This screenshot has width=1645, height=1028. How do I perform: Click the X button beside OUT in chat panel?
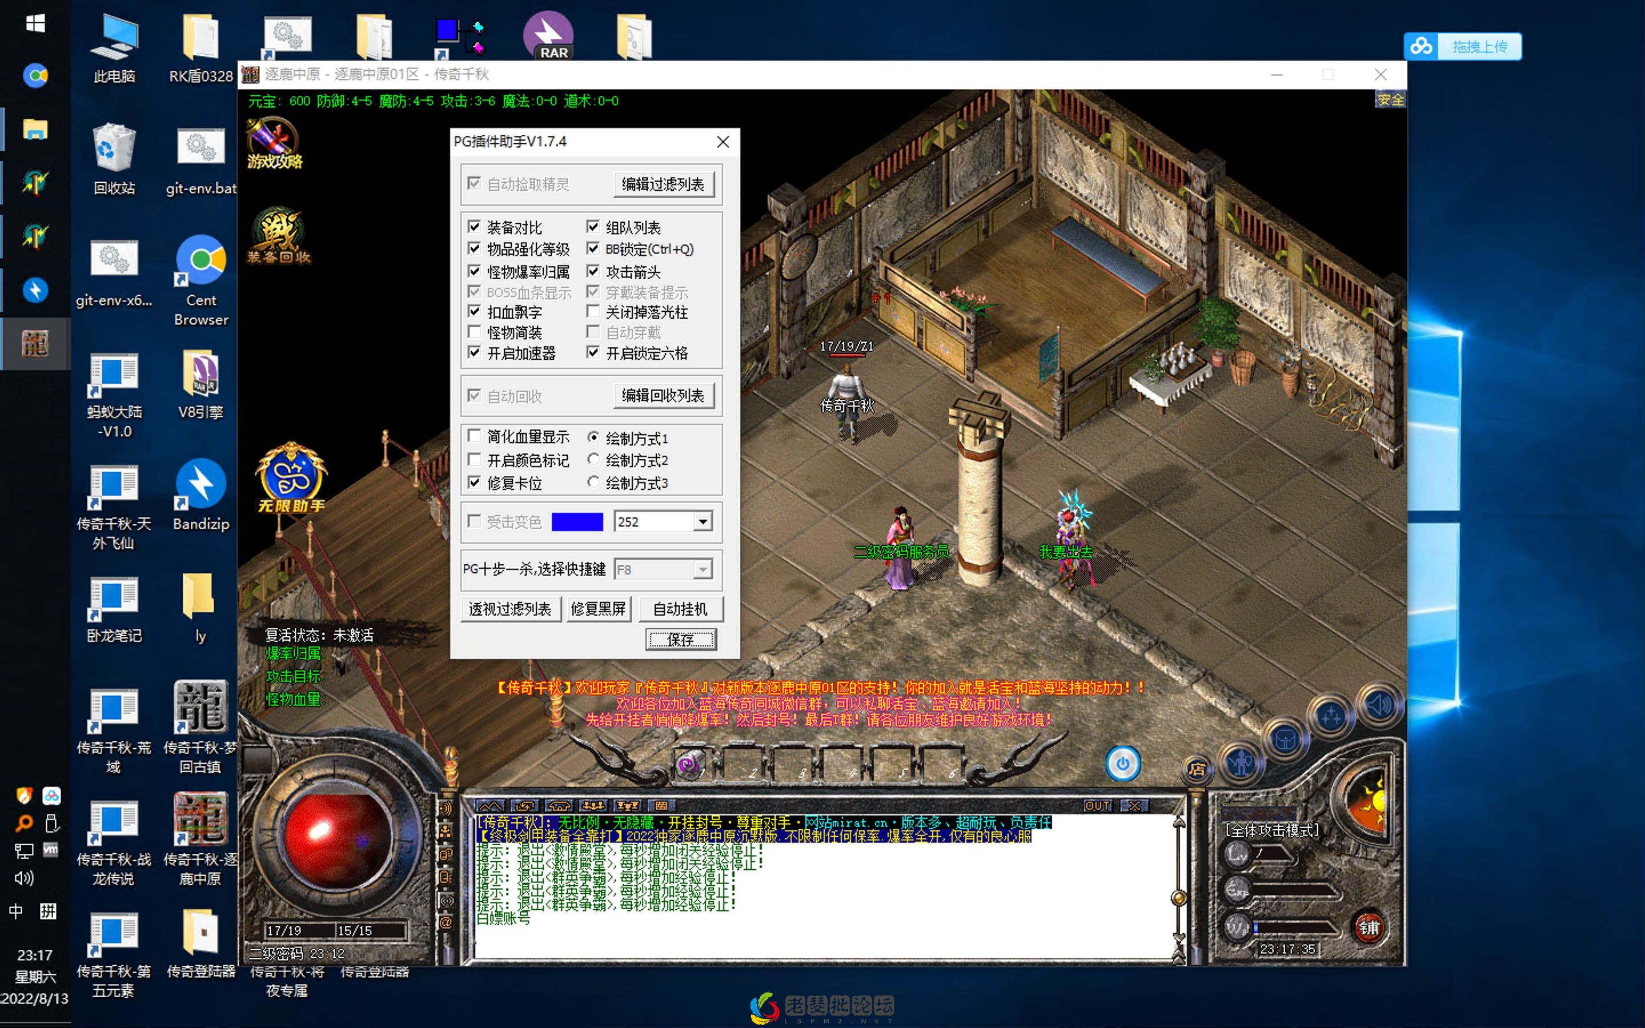1134,806
